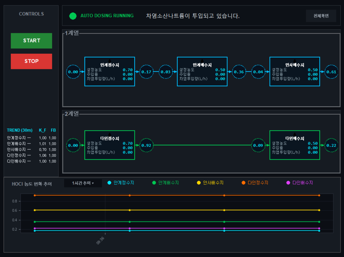Select the 0.00 inlet circle before 다인정수지
The image size is (344, 257).
tap(73, 145)
